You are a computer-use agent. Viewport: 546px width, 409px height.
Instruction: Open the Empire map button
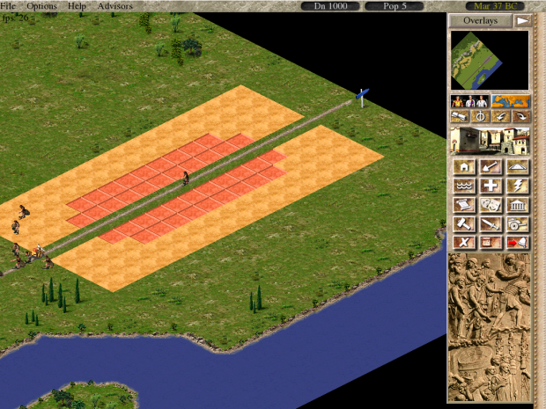click(x=511, y=101)
